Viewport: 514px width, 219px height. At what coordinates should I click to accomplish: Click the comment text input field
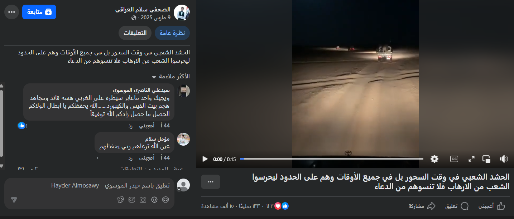tap(90, 186)
